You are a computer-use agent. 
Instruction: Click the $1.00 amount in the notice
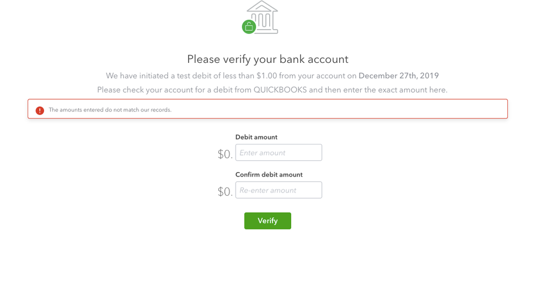[x=266, y=76]
